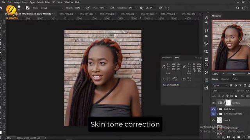Image resolution: width=250 pixels, height=140 pixels.
Task: Toggle filter for pixel layers
Action: pos(231,86)
